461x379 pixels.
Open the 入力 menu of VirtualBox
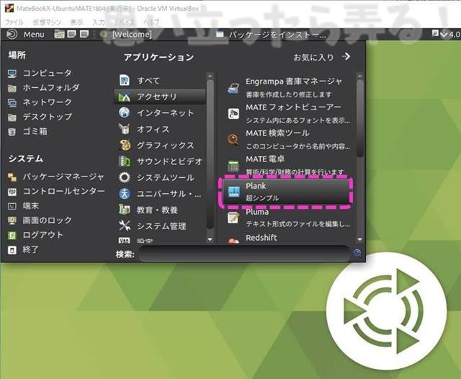tap(99, 22)
